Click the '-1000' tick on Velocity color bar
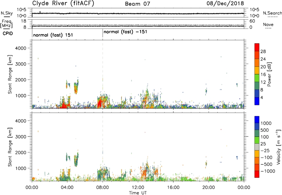This screenshot has width=282, height=195. tap(268, 171)
